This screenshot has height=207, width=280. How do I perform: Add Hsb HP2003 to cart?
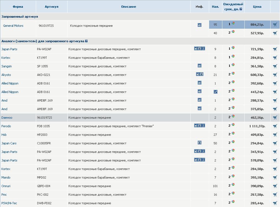pos(275,135)
